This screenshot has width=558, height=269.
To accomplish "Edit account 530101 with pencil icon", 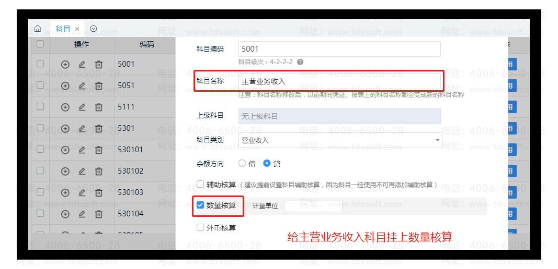I will point(82,150).
